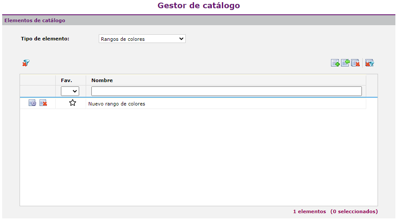This screenshot has width=398, height=221.
Task: Sort by the Fav. column header
Action: [67, 80]
